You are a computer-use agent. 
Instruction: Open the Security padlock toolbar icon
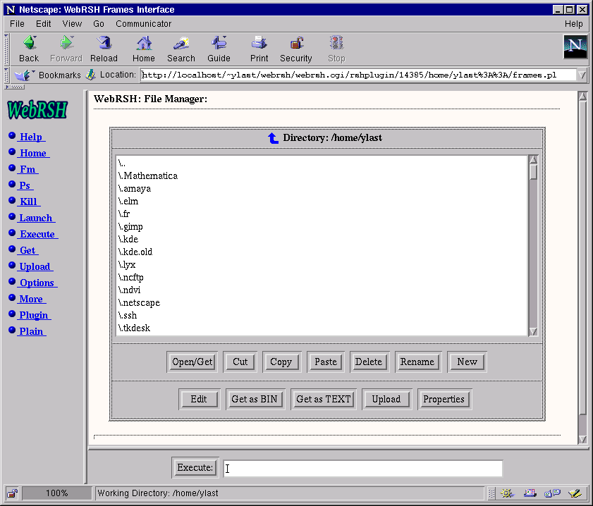point(296,43)
